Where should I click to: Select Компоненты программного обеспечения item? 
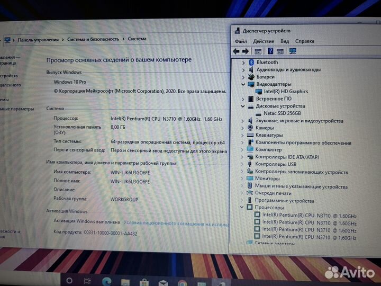(303, 143)
